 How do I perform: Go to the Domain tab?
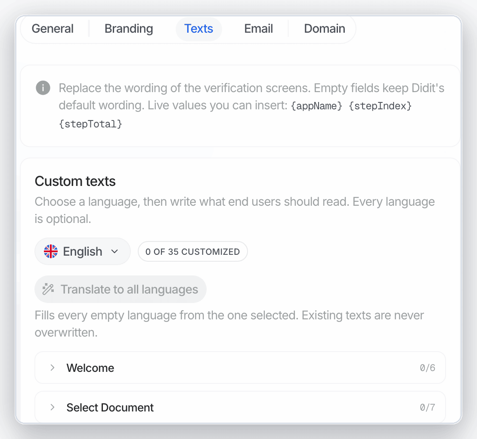(x=324, y=29)
